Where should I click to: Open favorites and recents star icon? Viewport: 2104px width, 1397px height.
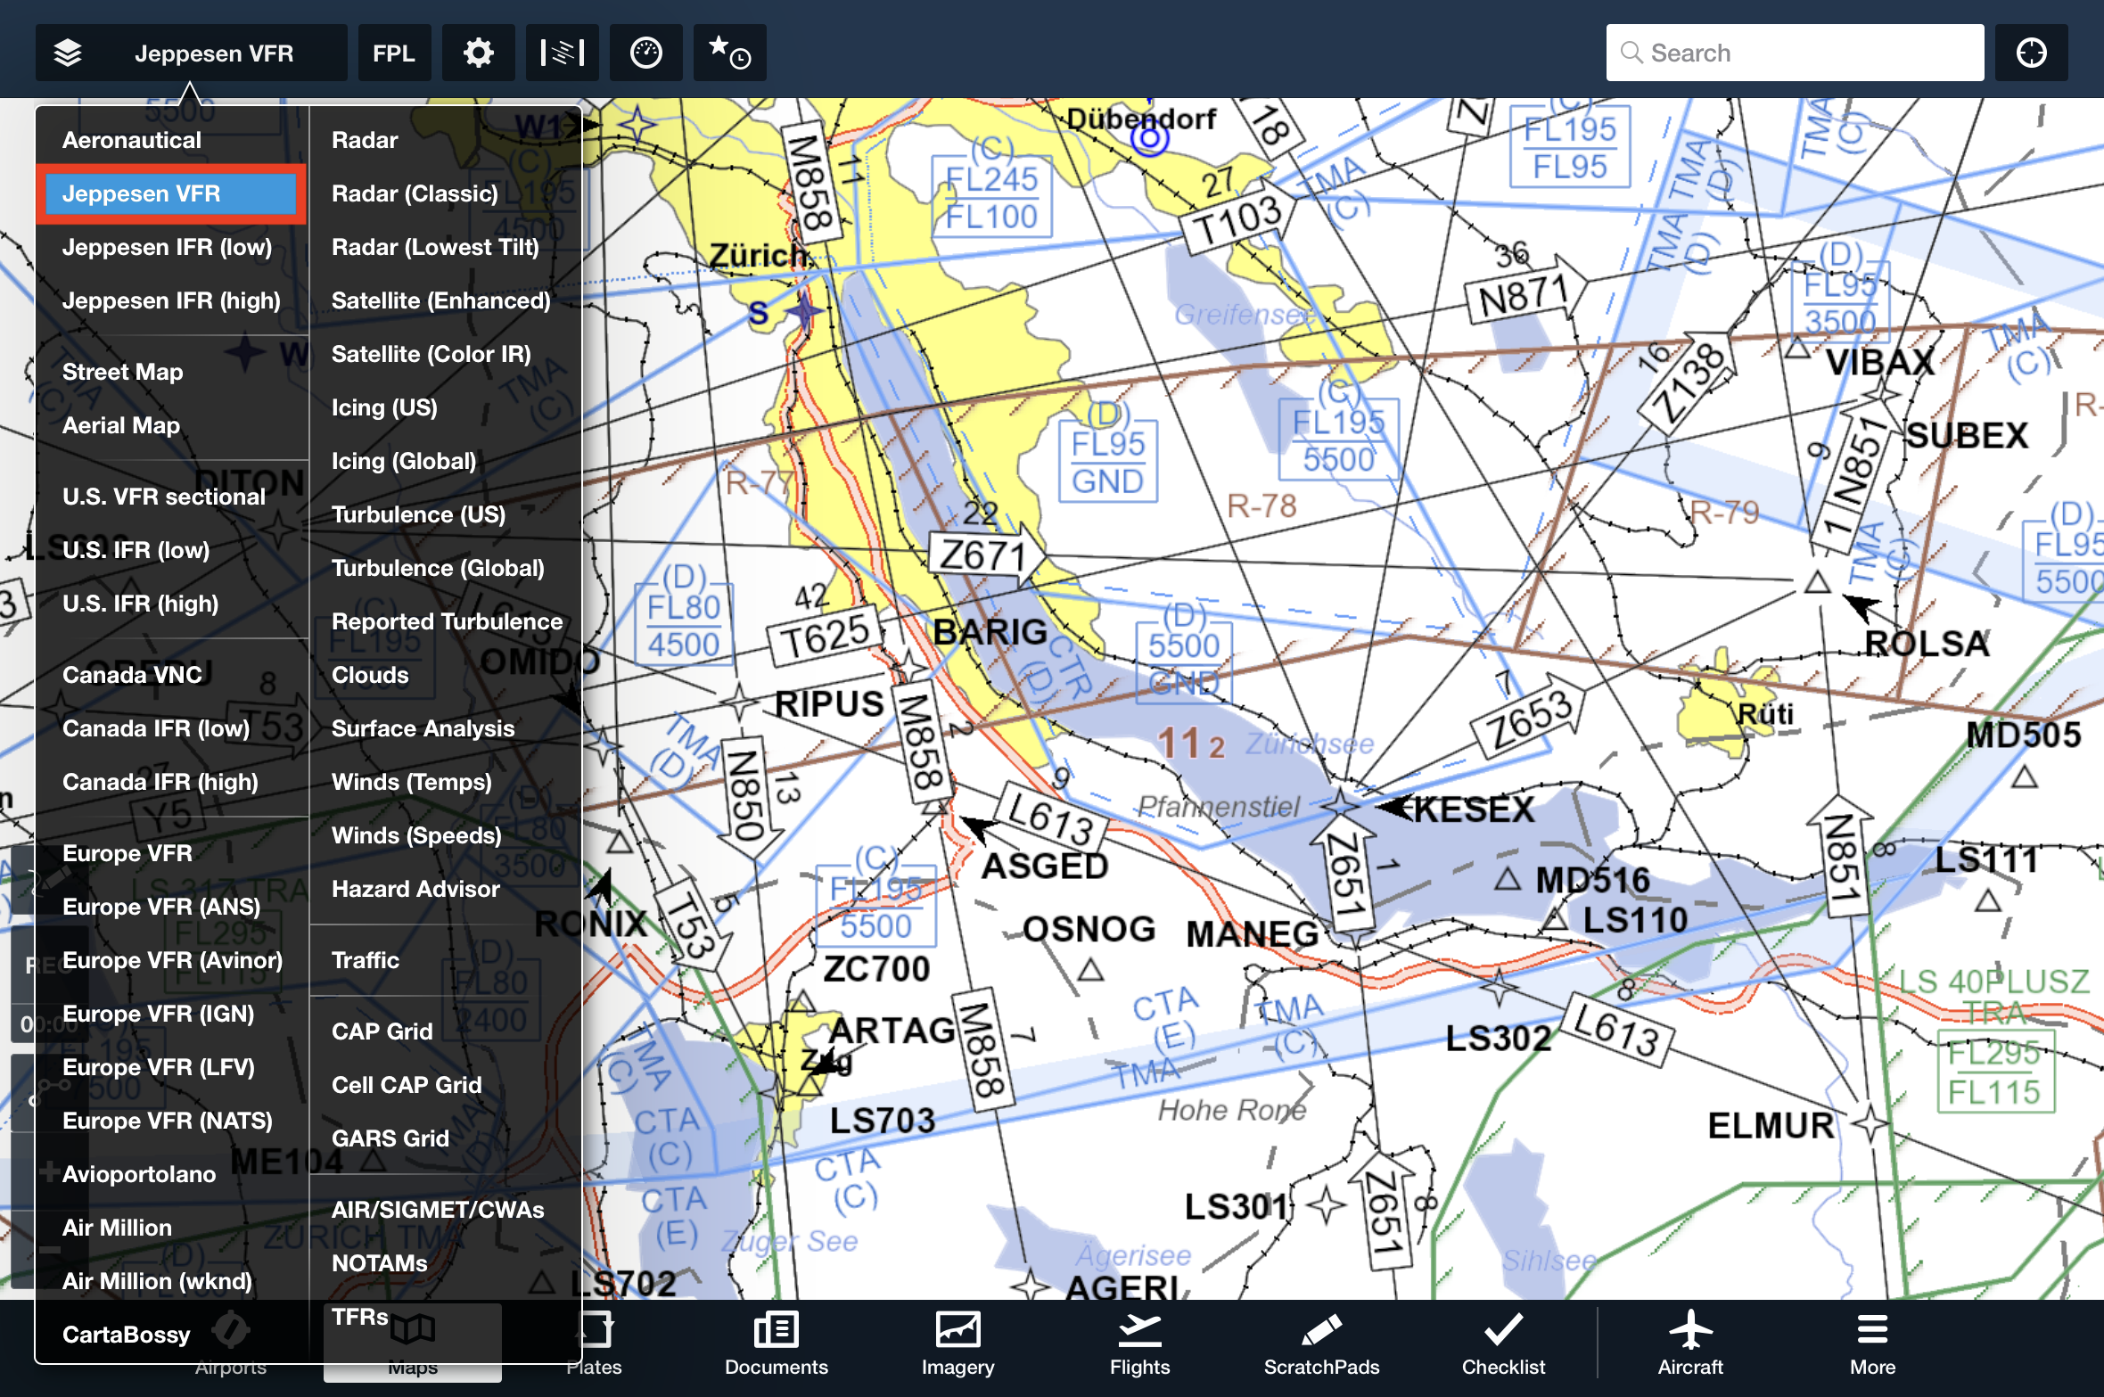[x=729, y=53]
